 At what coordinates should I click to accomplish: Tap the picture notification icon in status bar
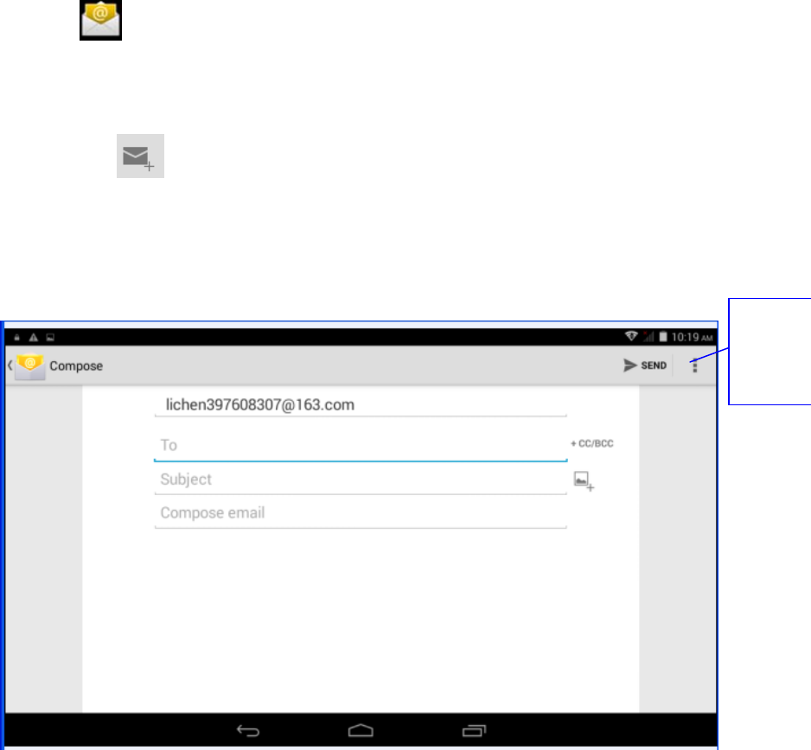[50, 338]
